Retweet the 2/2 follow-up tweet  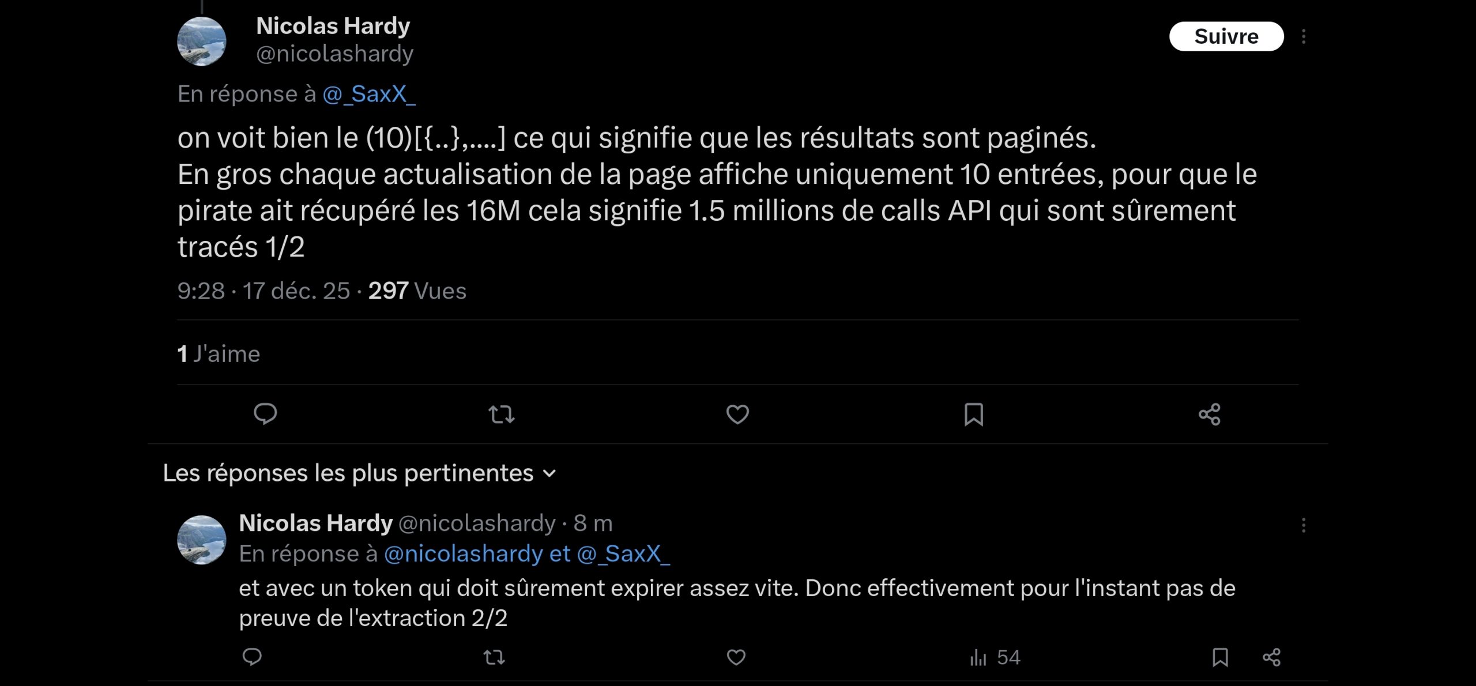click(x=494, y=657)
